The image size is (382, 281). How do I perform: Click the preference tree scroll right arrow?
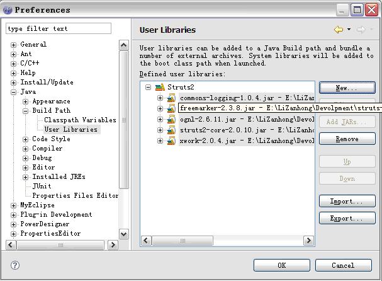point(113,244)
